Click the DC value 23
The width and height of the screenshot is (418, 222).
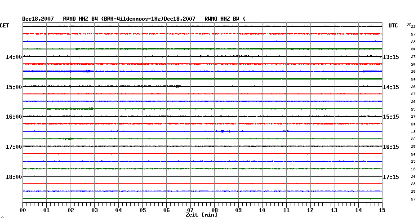(413, 161)
